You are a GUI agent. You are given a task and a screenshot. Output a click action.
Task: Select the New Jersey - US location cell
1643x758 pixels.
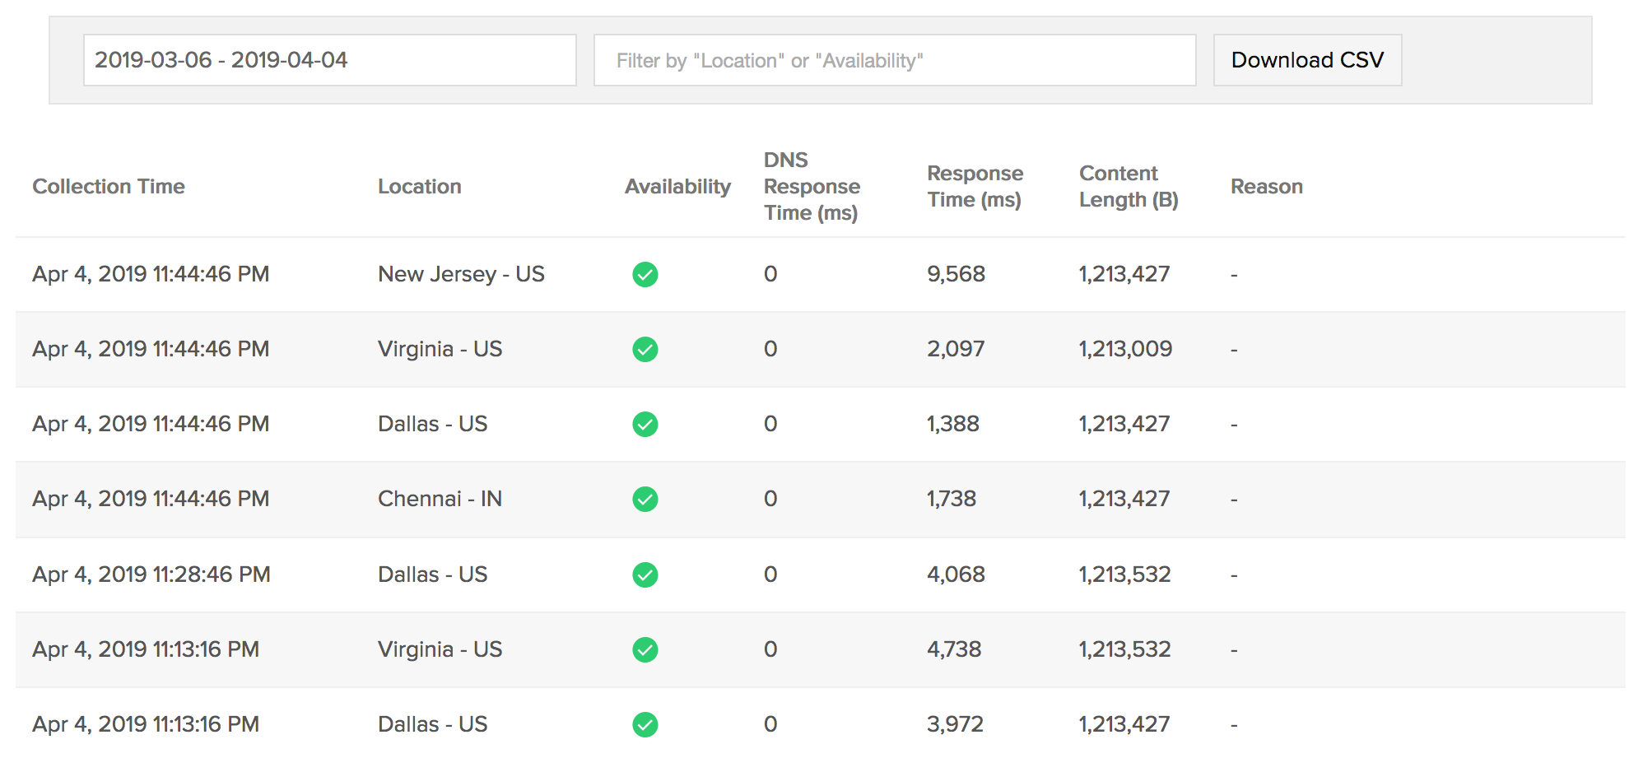coord(461,274)
